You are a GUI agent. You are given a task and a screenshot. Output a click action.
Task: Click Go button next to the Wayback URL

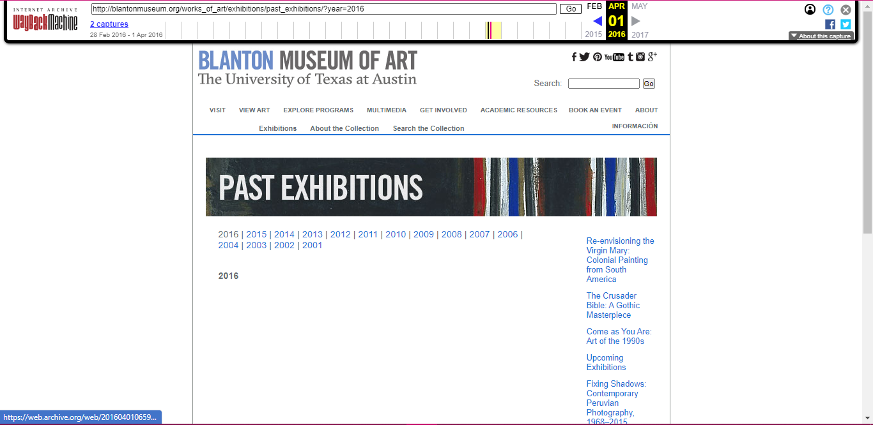pos(570,10)
